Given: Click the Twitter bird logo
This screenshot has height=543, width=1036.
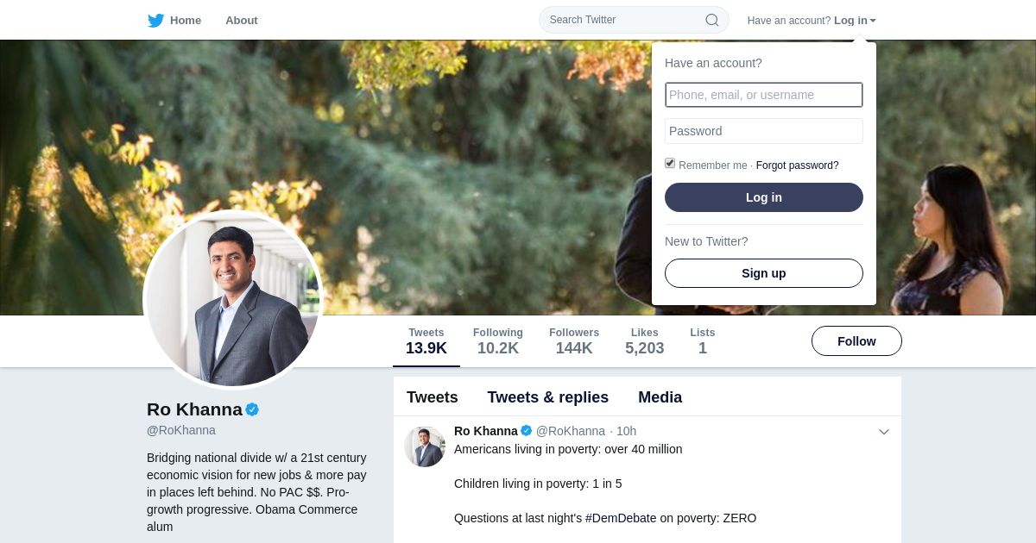Looking at the screenshot, I should pos(155,21).
